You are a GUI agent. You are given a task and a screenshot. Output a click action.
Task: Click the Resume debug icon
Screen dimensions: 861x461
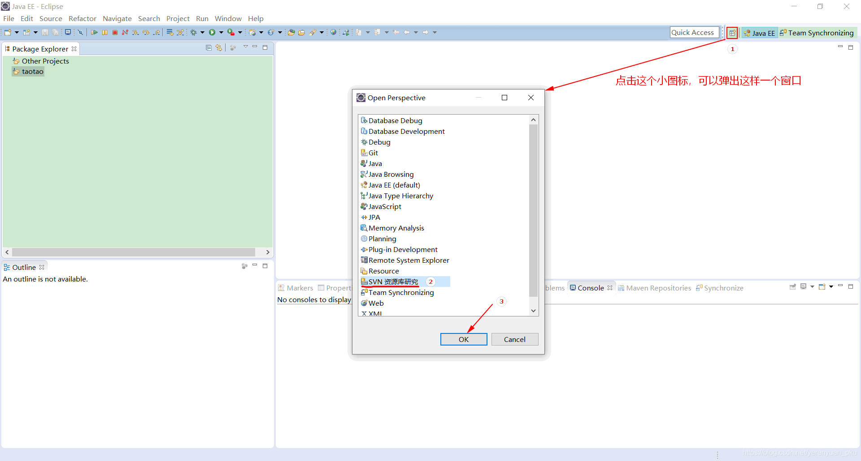94,32
